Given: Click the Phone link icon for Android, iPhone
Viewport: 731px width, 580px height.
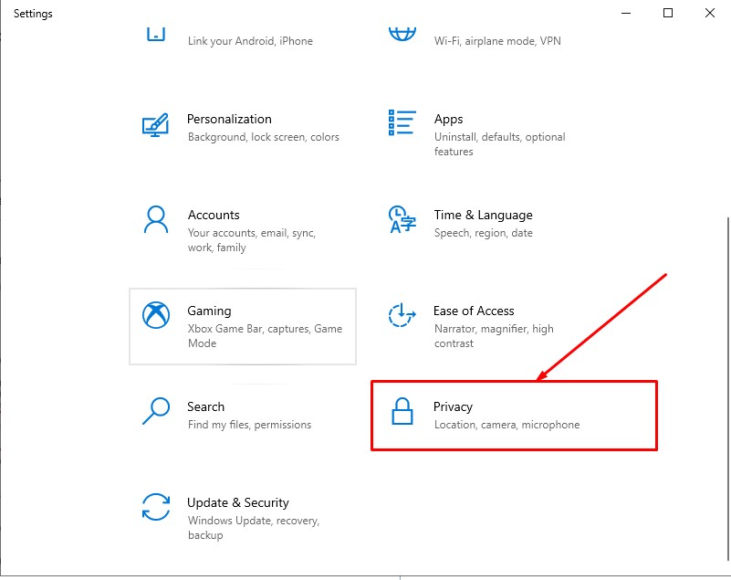Looking at the screenshot, I should [x=155, y=33].
